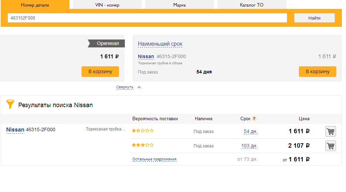
Task: Click the Найти search button
Action: click(314, 18)
